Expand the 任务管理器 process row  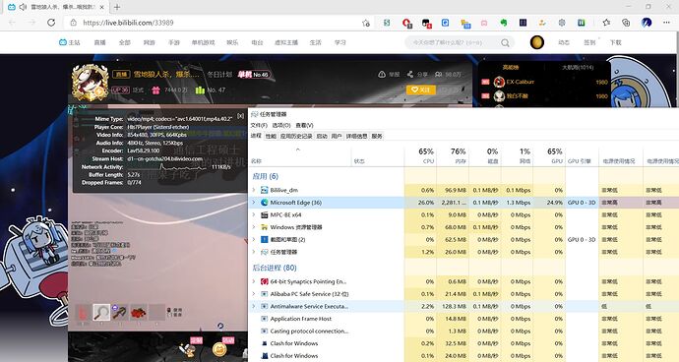point(254,252)
